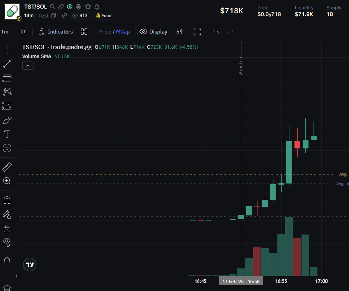This screenshot has height=291, width=349.
Task: Click the pill icon beside TST/SOL
Action: click(61, 7)
